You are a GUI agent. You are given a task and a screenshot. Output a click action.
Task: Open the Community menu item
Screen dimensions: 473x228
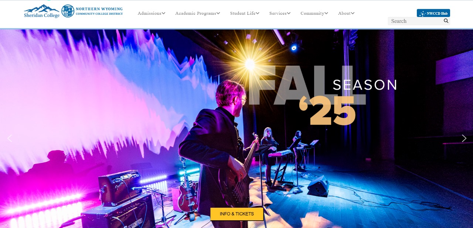tap(312, 13)
